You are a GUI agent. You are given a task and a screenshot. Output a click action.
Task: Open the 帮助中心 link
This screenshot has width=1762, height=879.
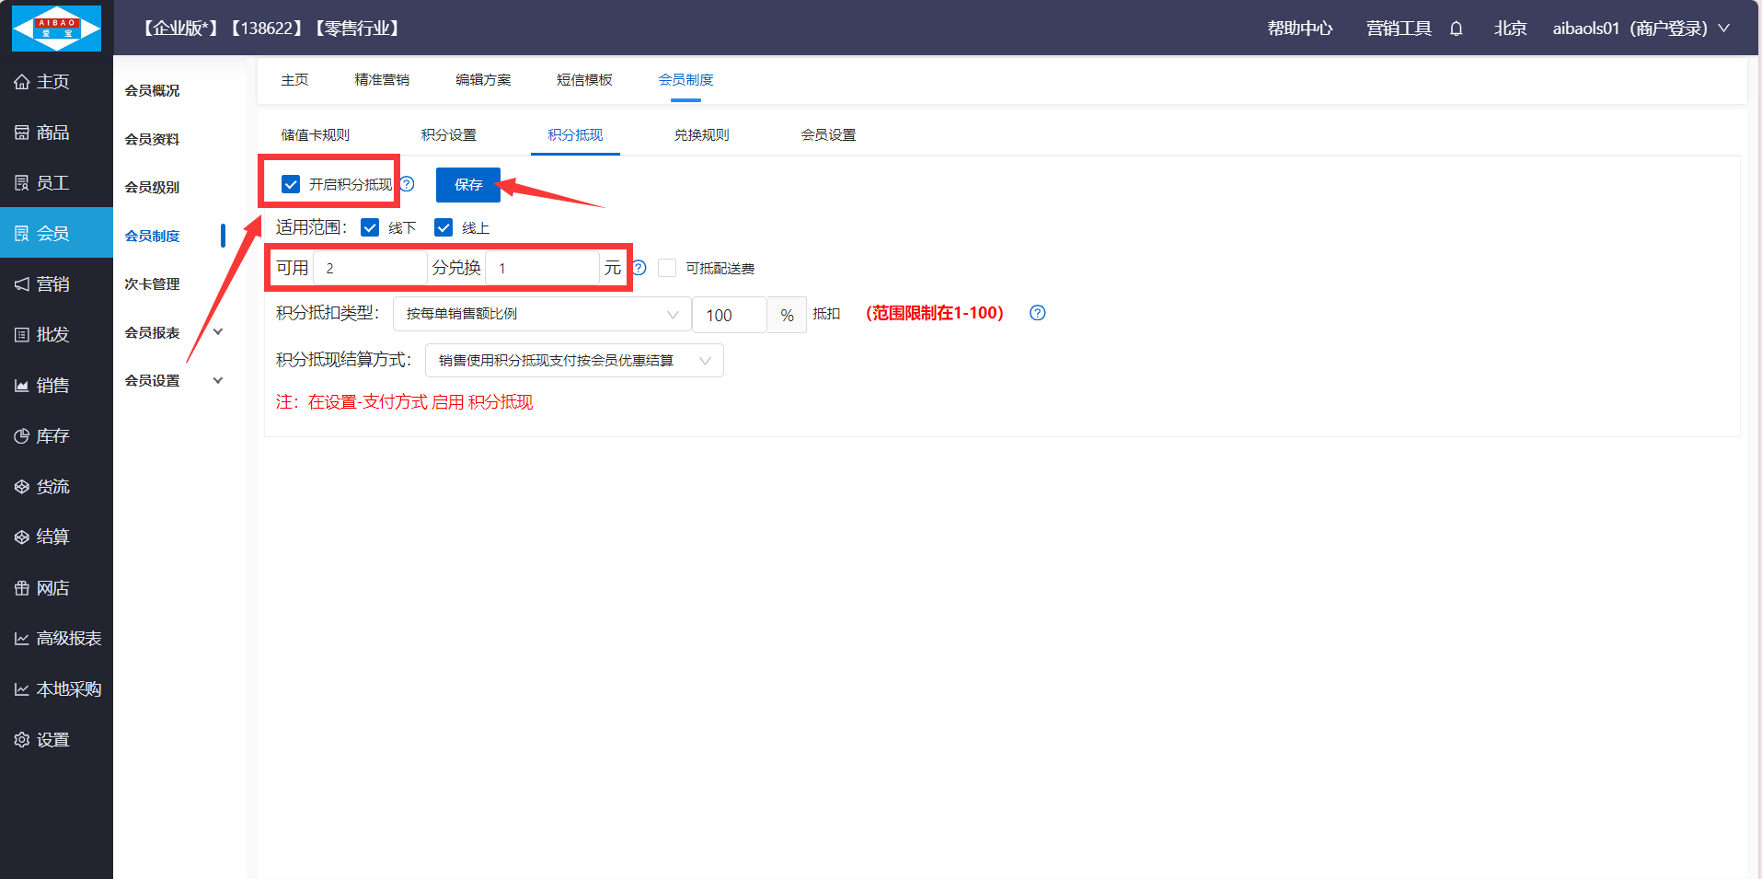[x=1299, y=29]
